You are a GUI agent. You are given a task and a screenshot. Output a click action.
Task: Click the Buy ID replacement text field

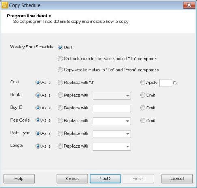pyautogui.click(x=112, y=108)
